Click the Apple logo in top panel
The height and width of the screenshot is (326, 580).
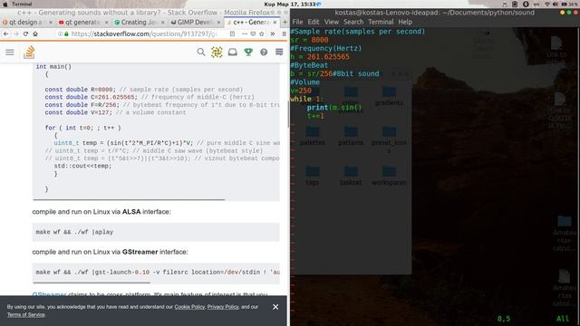tap(5, 4)
